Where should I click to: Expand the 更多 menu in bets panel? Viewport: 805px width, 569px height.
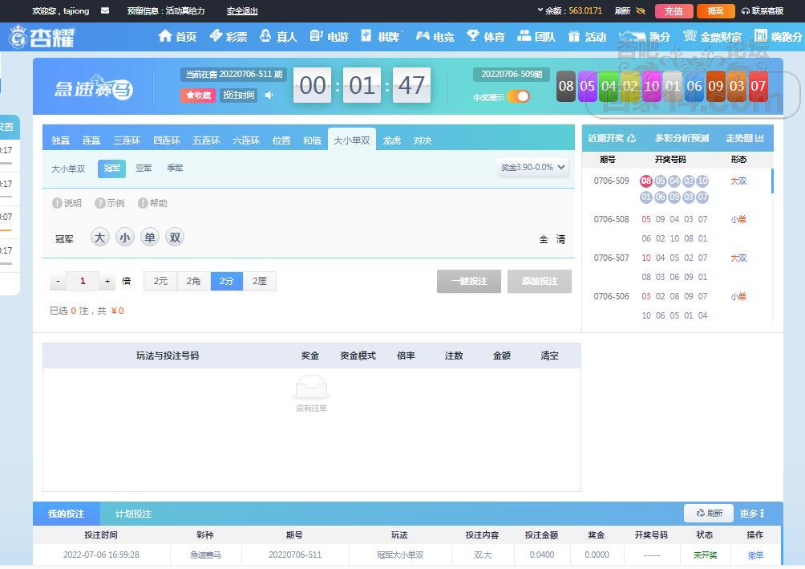point(752,514)
